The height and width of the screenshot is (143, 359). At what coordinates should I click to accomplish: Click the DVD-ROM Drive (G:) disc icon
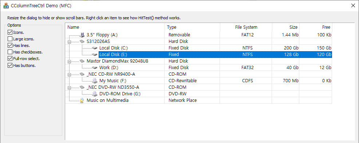[95, 94]
